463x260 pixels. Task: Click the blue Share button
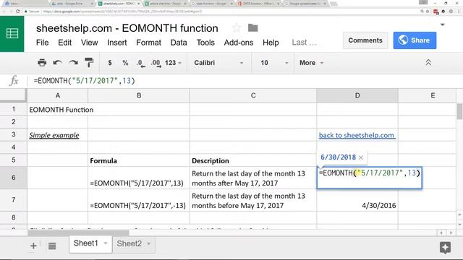(415, 40)
